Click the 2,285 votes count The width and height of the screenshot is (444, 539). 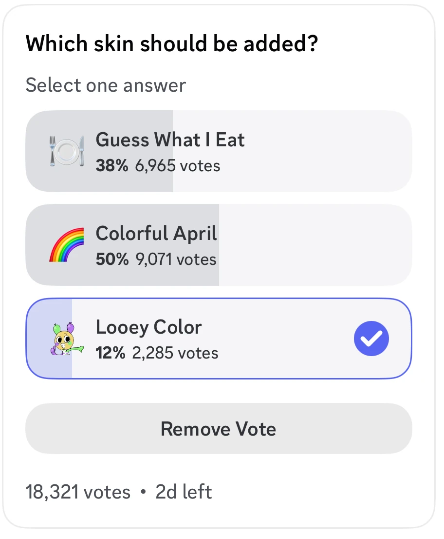[175, 353]
